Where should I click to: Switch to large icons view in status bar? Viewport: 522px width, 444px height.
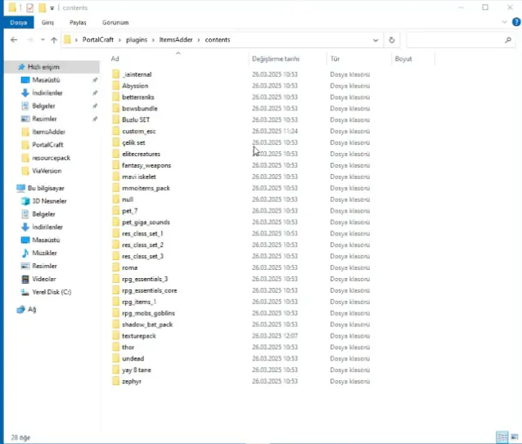(x=515, y=437)
